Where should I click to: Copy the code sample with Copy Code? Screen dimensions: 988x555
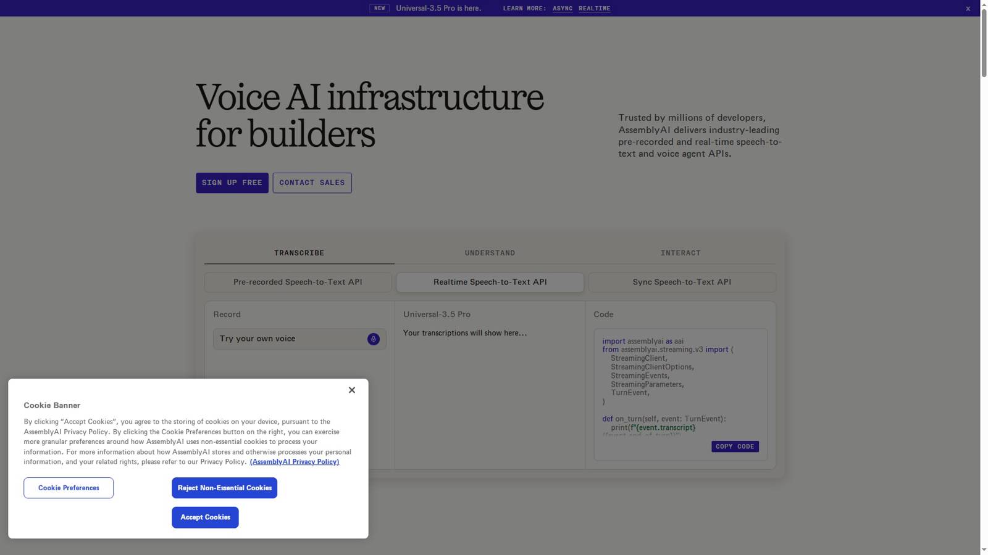[735, 446]
